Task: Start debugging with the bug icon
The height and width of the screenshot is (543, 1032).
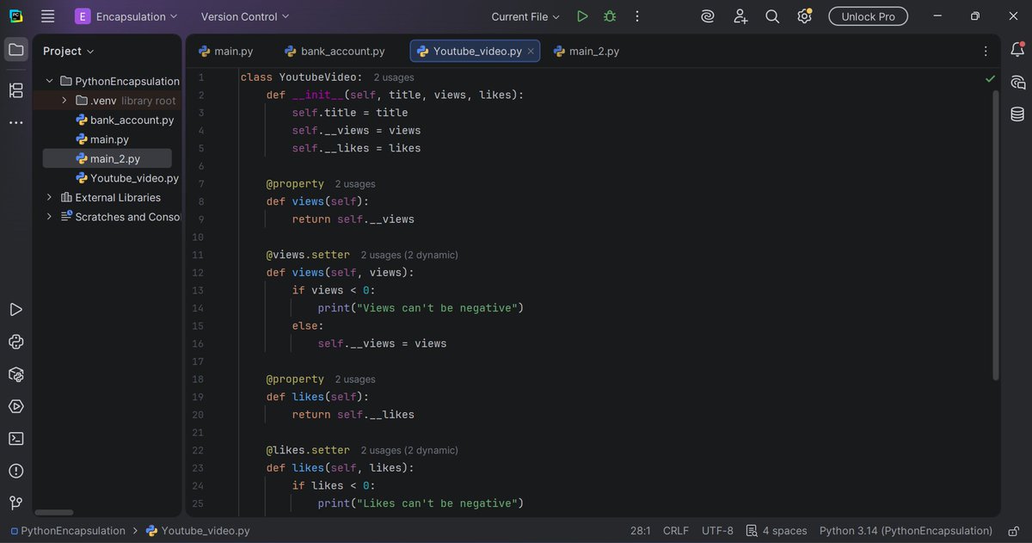Action: [610, 16]
